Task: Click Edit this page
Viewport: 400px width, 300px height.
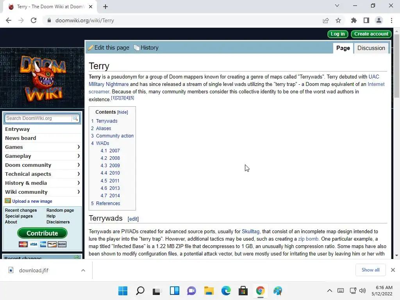Action: click(109, 48)
